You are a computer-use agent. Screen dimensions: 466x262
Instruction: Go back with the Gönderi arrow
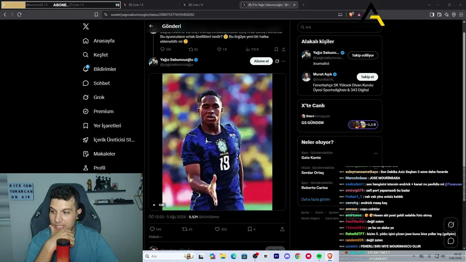click(x=151, y=26)
